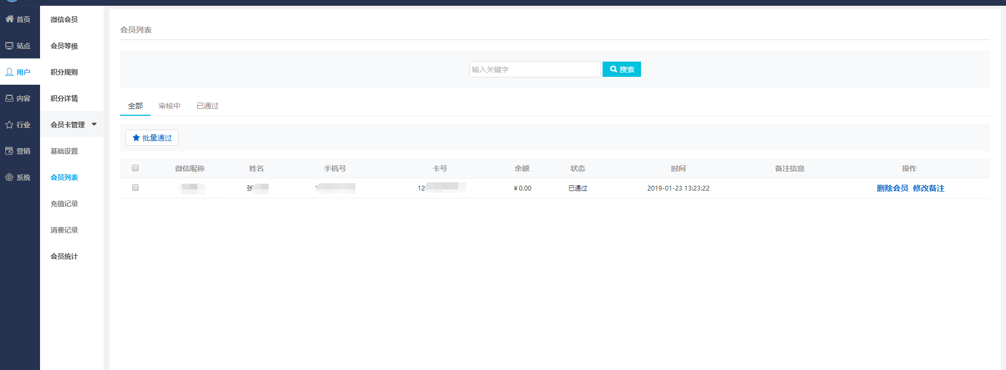Check the first member row checkbox
This screenshot has height=370, width=1006.
point(135,187)
